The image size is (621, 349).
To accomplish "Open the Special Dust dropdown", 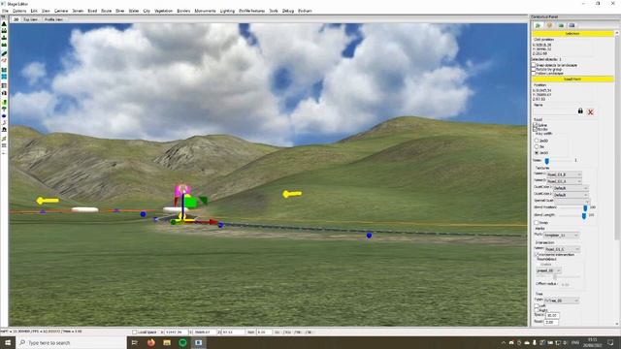I will tap(572, 201).
